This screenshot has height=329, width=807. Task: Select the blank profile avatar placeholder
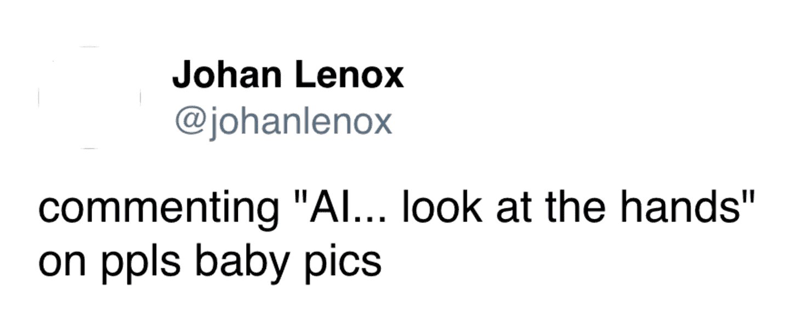point(89,98)
